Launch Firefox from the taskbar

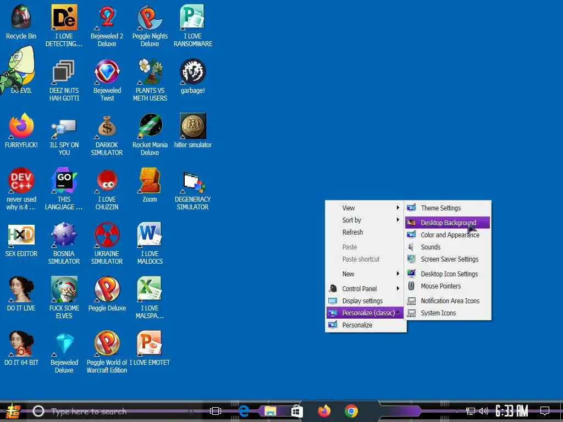click(324, 411)
